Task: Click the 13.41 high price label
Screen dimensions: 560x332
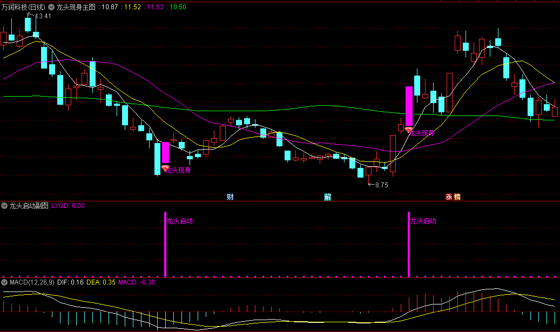Action: click(43, 16)
